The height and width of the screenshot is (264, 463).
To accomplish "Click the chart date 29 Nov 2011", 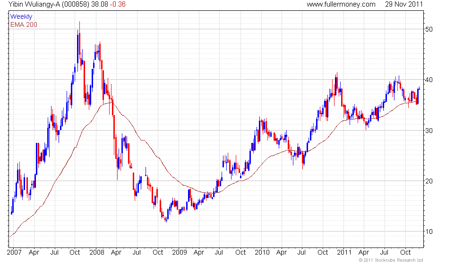I will click(404, 4).
